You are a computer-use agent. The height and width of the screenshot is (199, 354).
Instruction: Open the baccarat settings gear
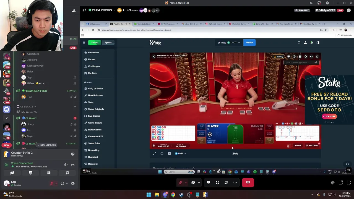[317, 56]
